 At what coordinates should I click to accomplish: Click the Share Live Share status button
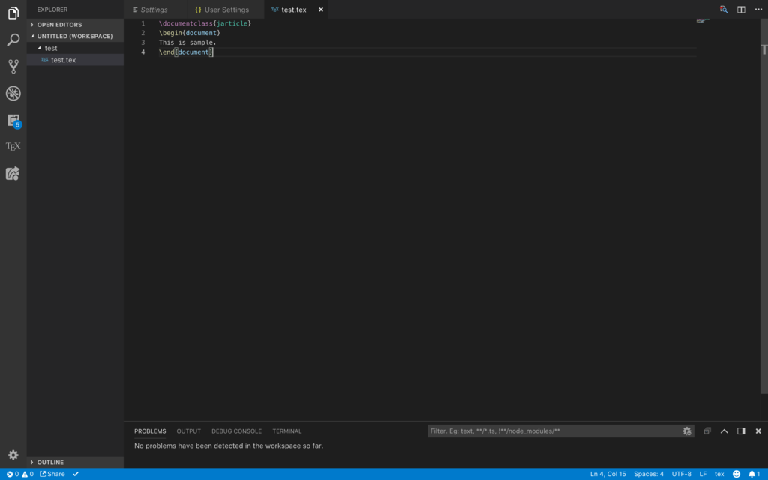(x=52, y=474)
